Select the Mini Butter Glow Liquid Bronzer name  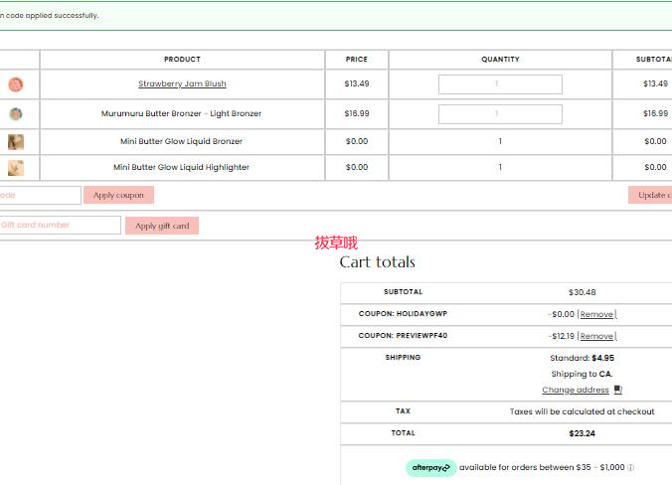181,141
